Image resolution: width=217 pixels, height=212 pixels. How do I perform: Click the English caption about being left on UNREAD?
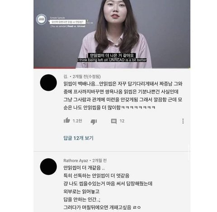click(112, 60)
